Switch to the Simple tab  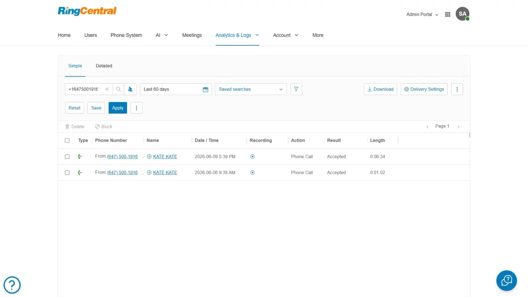[x=75, y=66]
